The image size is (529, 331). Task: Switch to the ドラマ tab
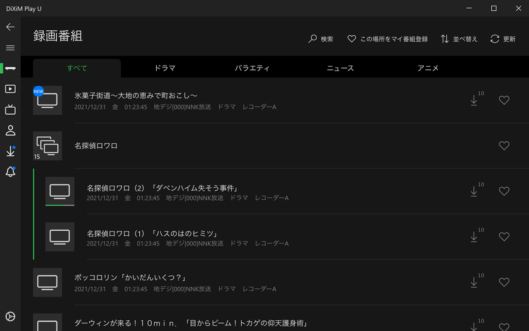click(164, 68)
